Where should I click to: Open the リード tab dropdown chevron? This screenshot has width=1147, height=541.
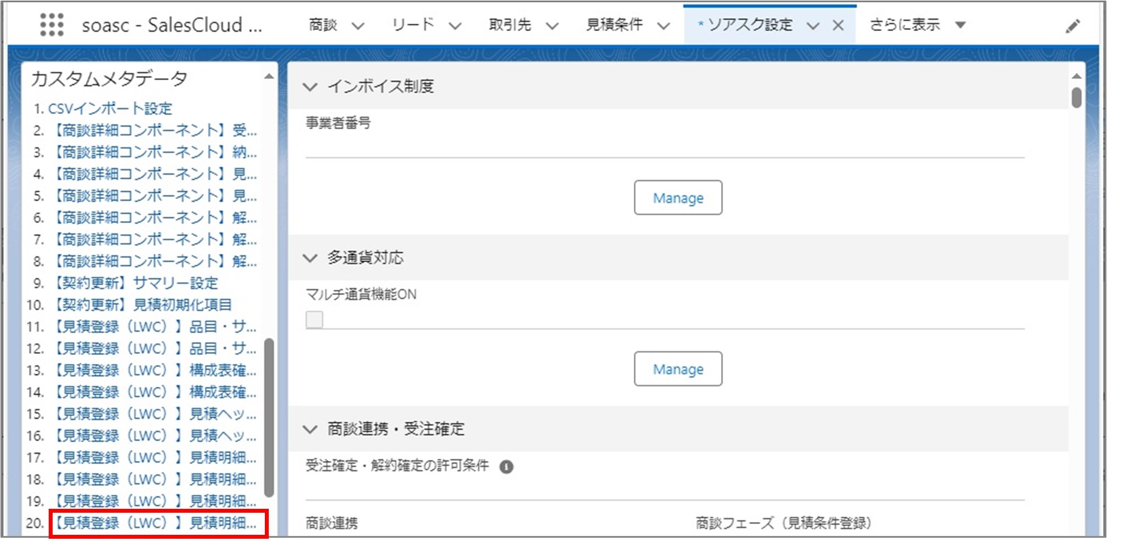[455, 25]
